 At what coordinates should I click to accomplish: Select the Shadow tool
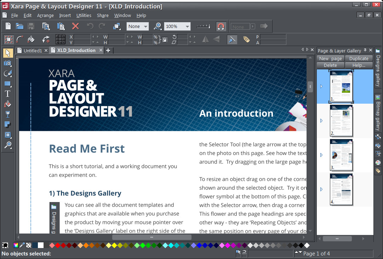coord(8,125)
